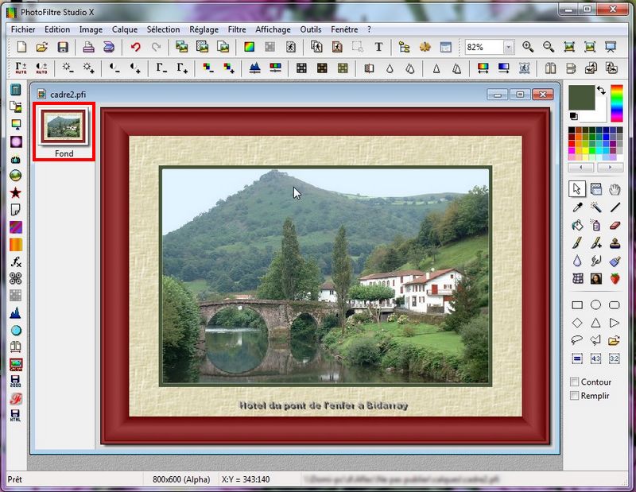
Task: Click the Zoom out magnifier
Action: (x=549, y=47)
